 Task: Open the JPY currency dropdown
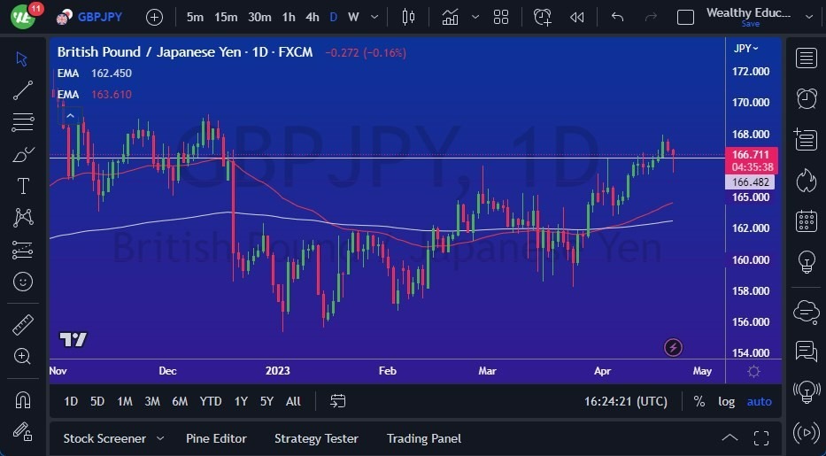(x=746, y=49)
